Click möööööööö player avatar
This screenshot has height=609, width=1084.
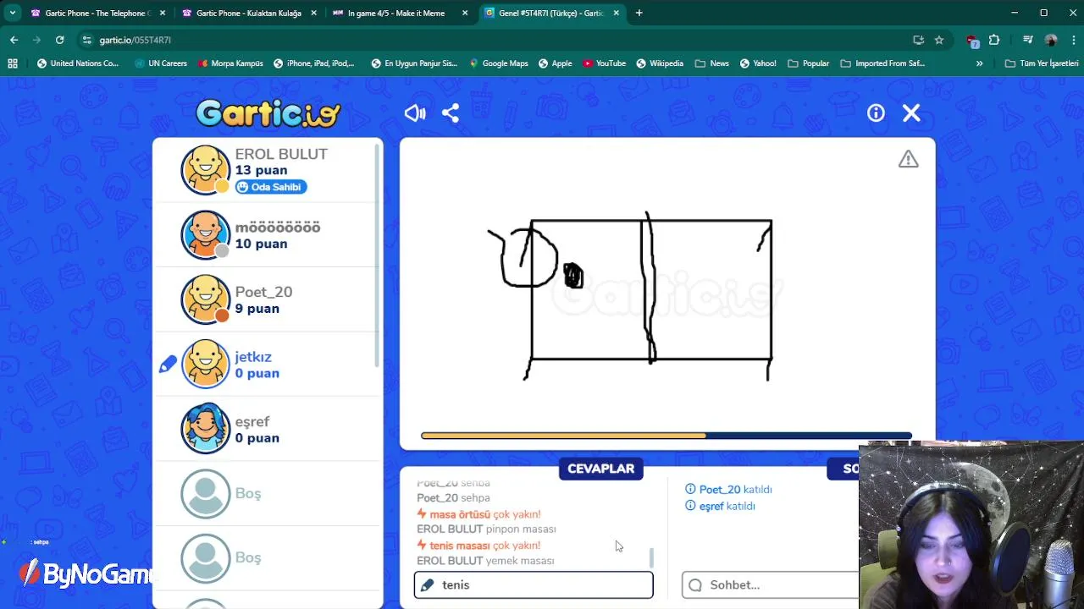(206, 234)
